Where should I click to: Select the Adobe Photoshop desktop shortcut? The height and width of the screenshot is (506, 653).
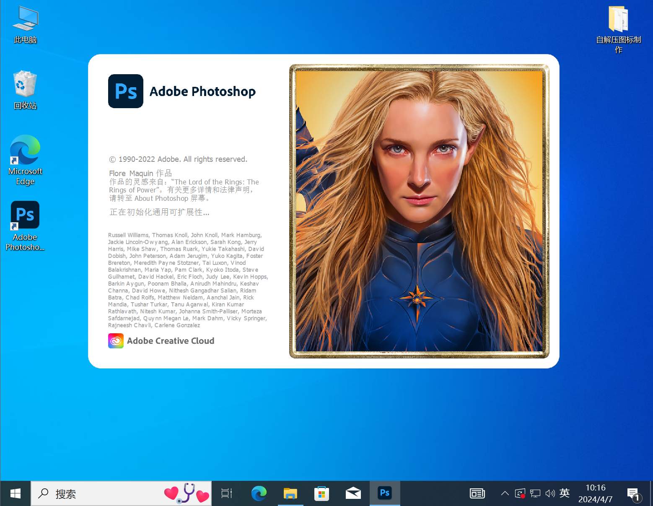tap(25, 226)
